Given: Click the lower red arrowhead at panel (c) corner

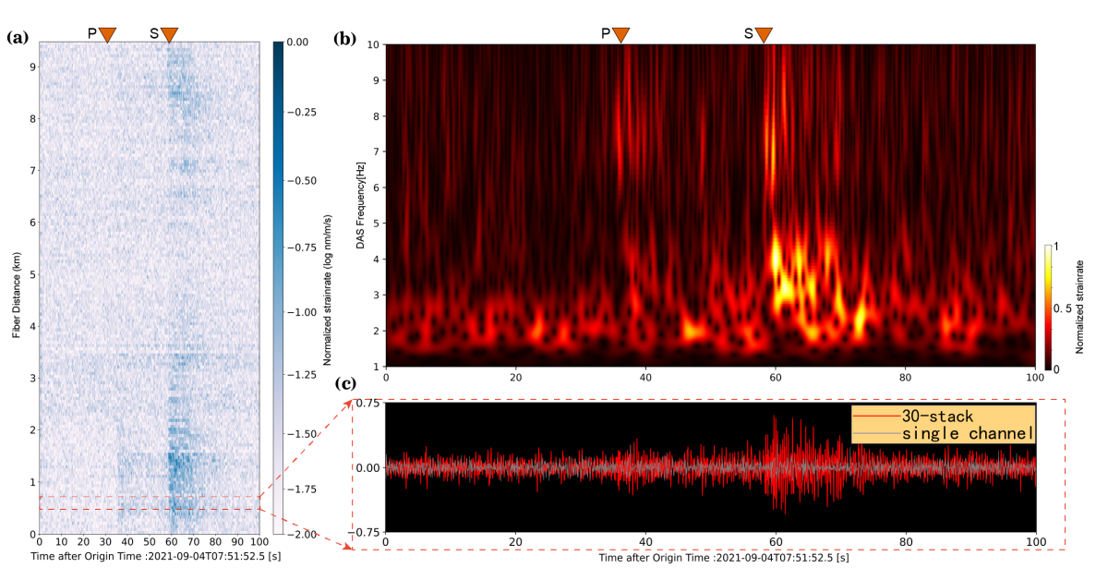Looking at the screenshot, I should (x=347, y=547).
